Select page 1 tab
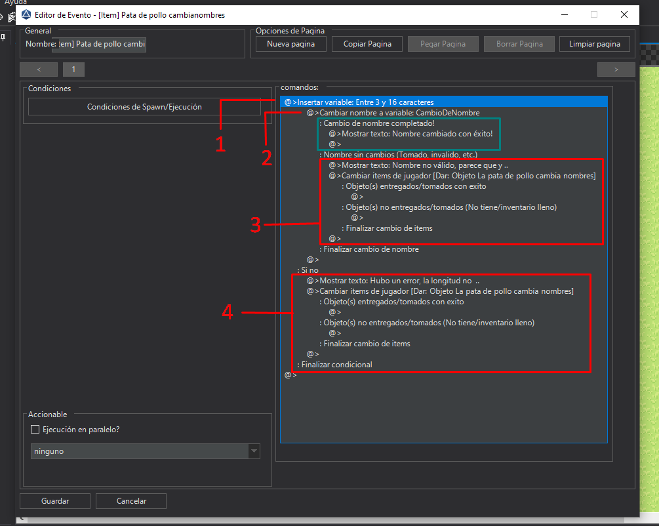Viewport: 659px width, 526px height. (x=73, y=70)
